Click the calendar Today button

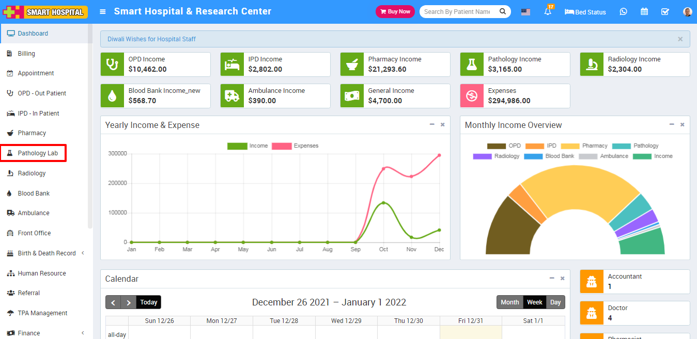(149, 302)
